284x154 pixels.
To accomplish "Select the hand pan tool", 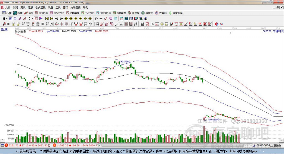I will (96, 19).
